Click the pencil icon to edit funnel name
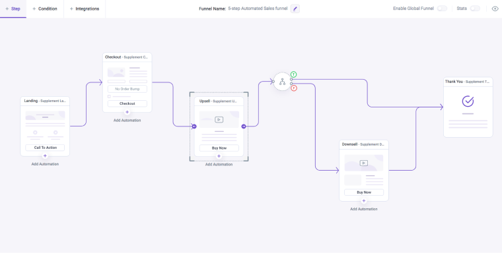The image size is (502, 253). click(x=295, y=9)
